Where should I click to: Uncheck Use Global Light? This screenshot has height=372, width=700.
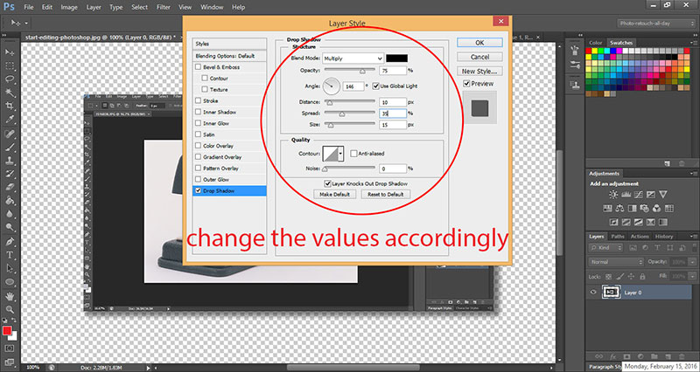pos(375,86)
